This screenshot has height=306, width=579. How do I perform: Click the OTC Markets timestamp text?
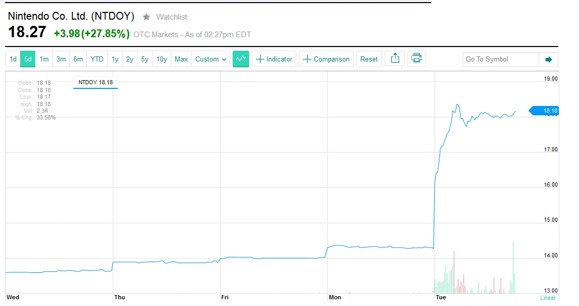(x=192, y=35)
